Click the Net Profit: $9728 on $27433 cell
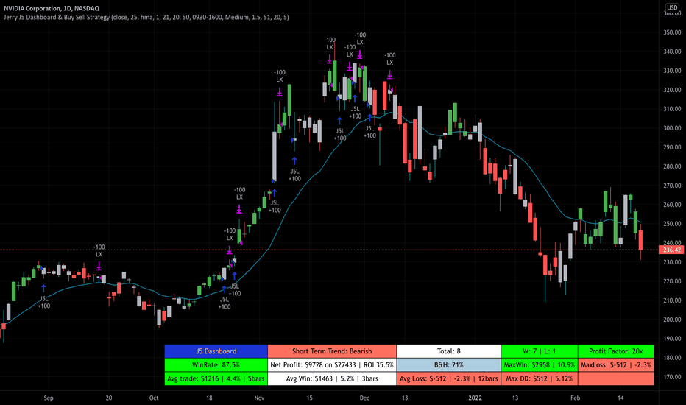Image resolution: width=686 pixels, height=405 pixels. [x=332, y=364]
